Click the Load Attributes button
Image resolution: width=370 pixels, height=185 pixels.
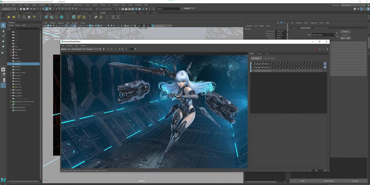tap(328, 181)
